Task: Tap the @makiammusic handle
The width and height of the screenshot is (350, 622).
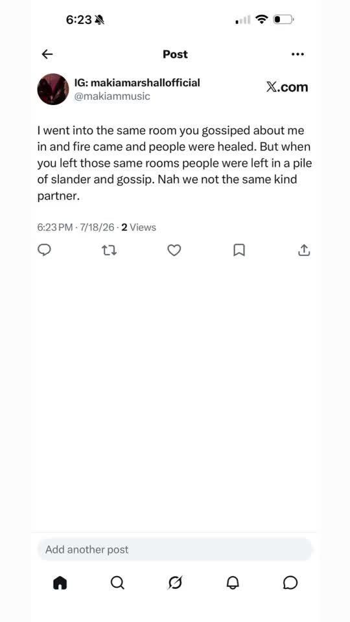Action: (x=112, y=96)
